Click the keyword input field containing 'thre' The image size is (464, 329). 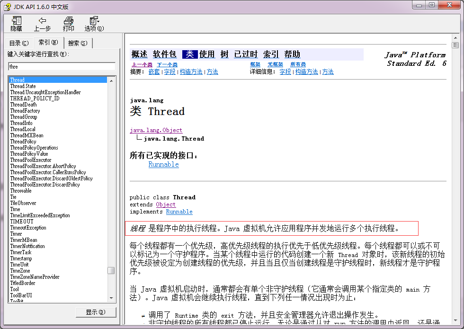pyautogui.click(x=62, y=67)
